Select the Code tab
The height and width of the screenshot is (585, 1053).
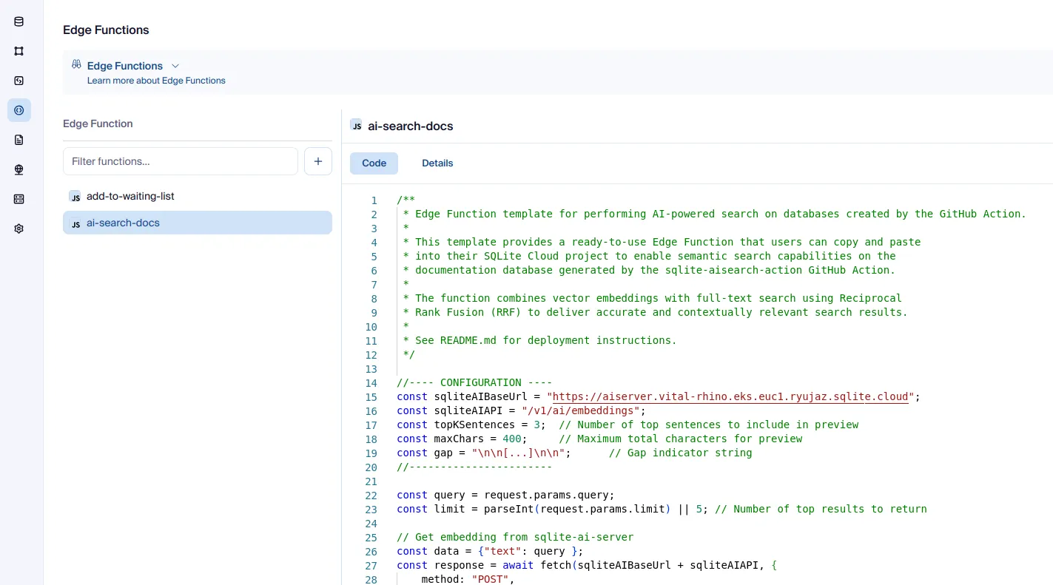[x=374, y=163]
